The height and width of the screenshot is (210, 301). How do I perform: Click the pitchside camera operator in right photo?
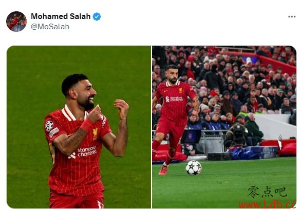click(x=238, y=136)
